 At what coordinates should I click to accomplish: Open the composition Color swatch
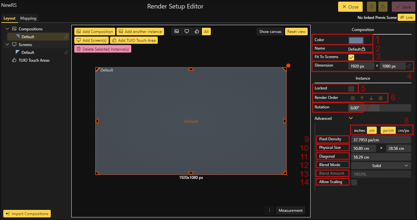click(356, 40)
